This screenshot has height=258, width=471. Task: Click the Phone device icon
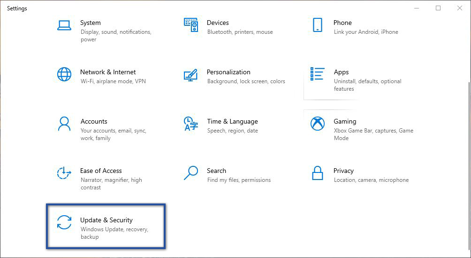pyautogui.click(x=318, y=25)
